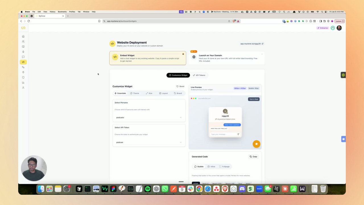This screenshot has width=364, height=205.
Task: Click the browser reload icon
Action: pos(29,21)
